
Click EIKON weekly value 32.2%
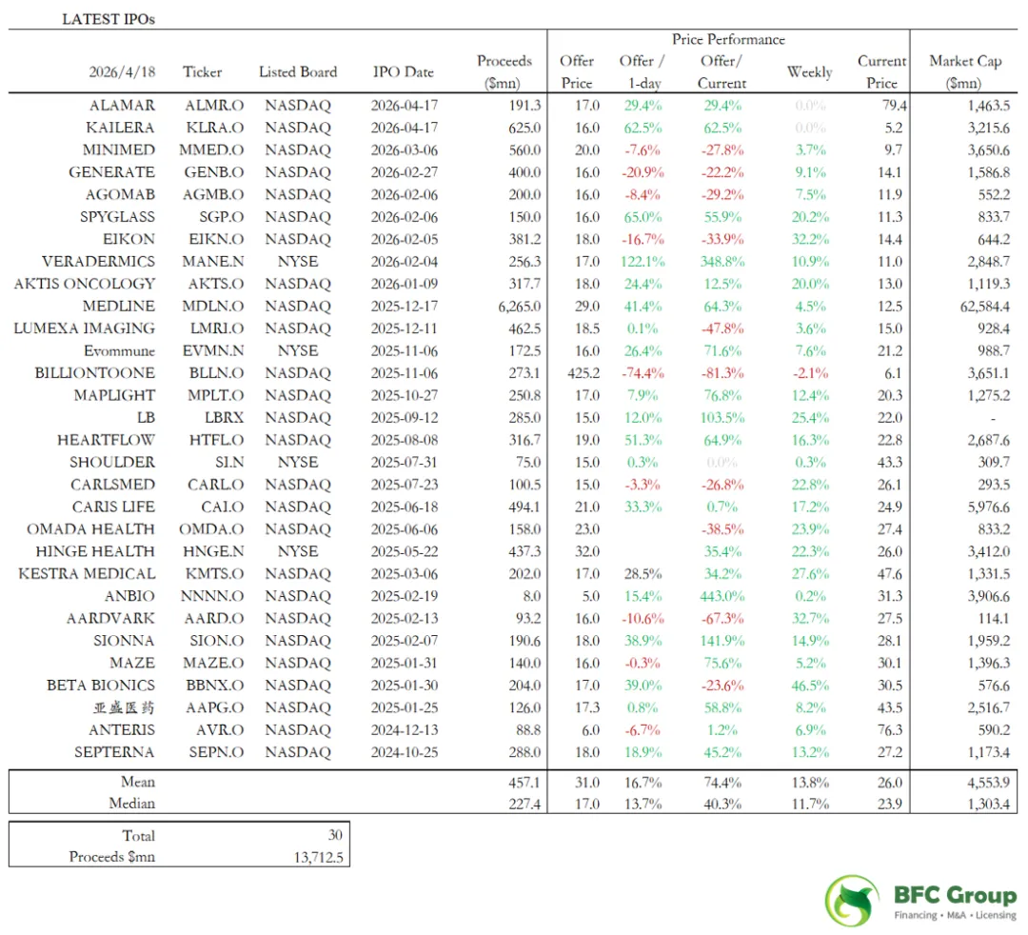point(810,239)
